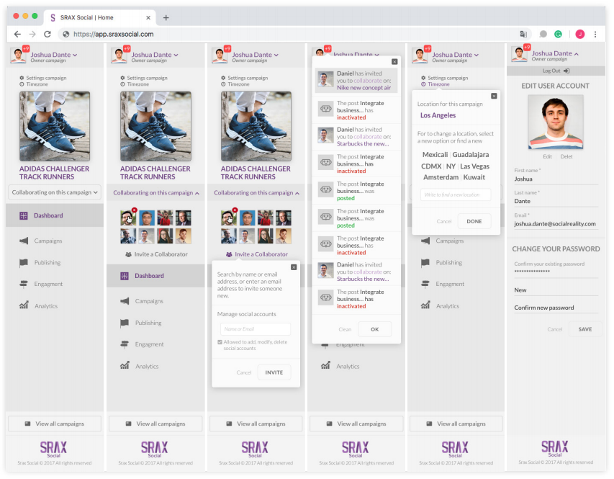Remove the first collaborator using red X badge, second panel
The image size is (614, 479).
tap(135, 210)
